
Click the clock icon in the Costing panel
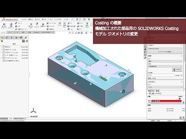27,41
